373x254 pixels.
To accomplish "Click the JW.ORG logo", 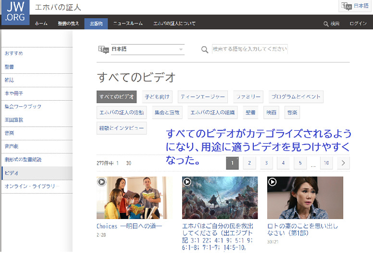I will 15,12.
